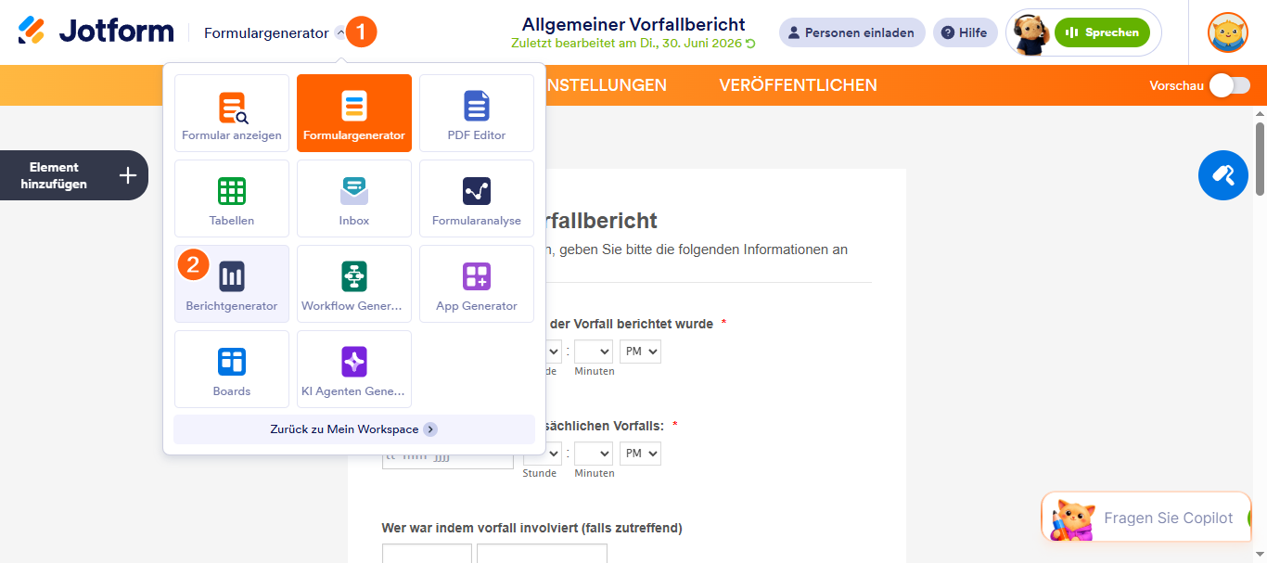
Task: Open the reported-time Minuten dropdown
Action: coord(594,352)
